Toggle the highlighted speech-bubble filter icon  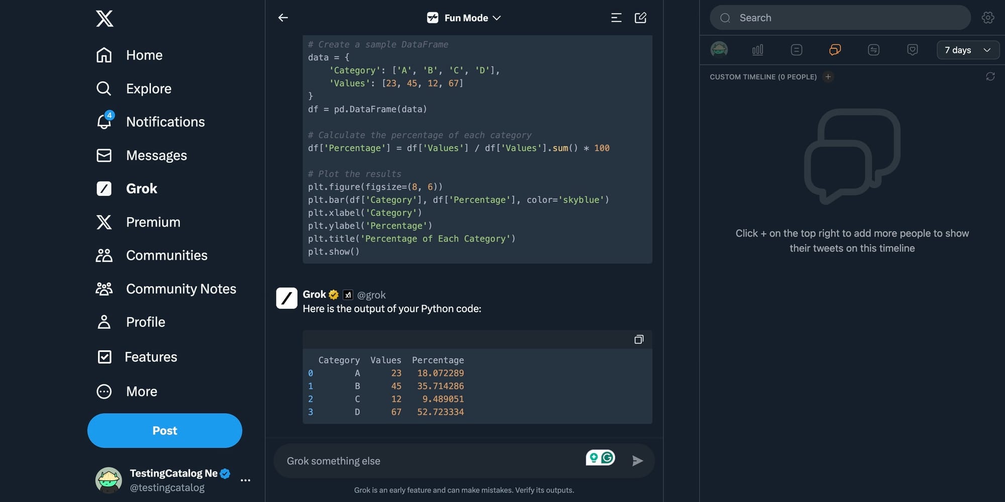click(x=835, y=50)
